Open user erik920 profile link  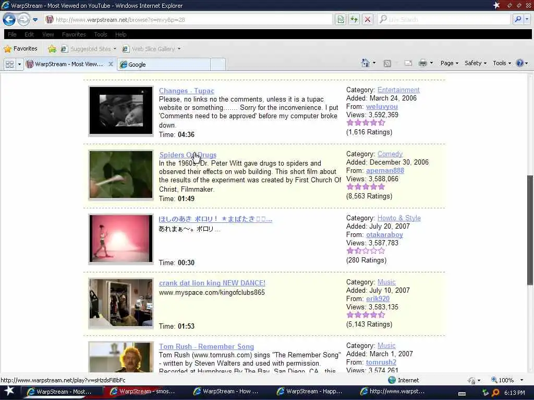point(378,298)
